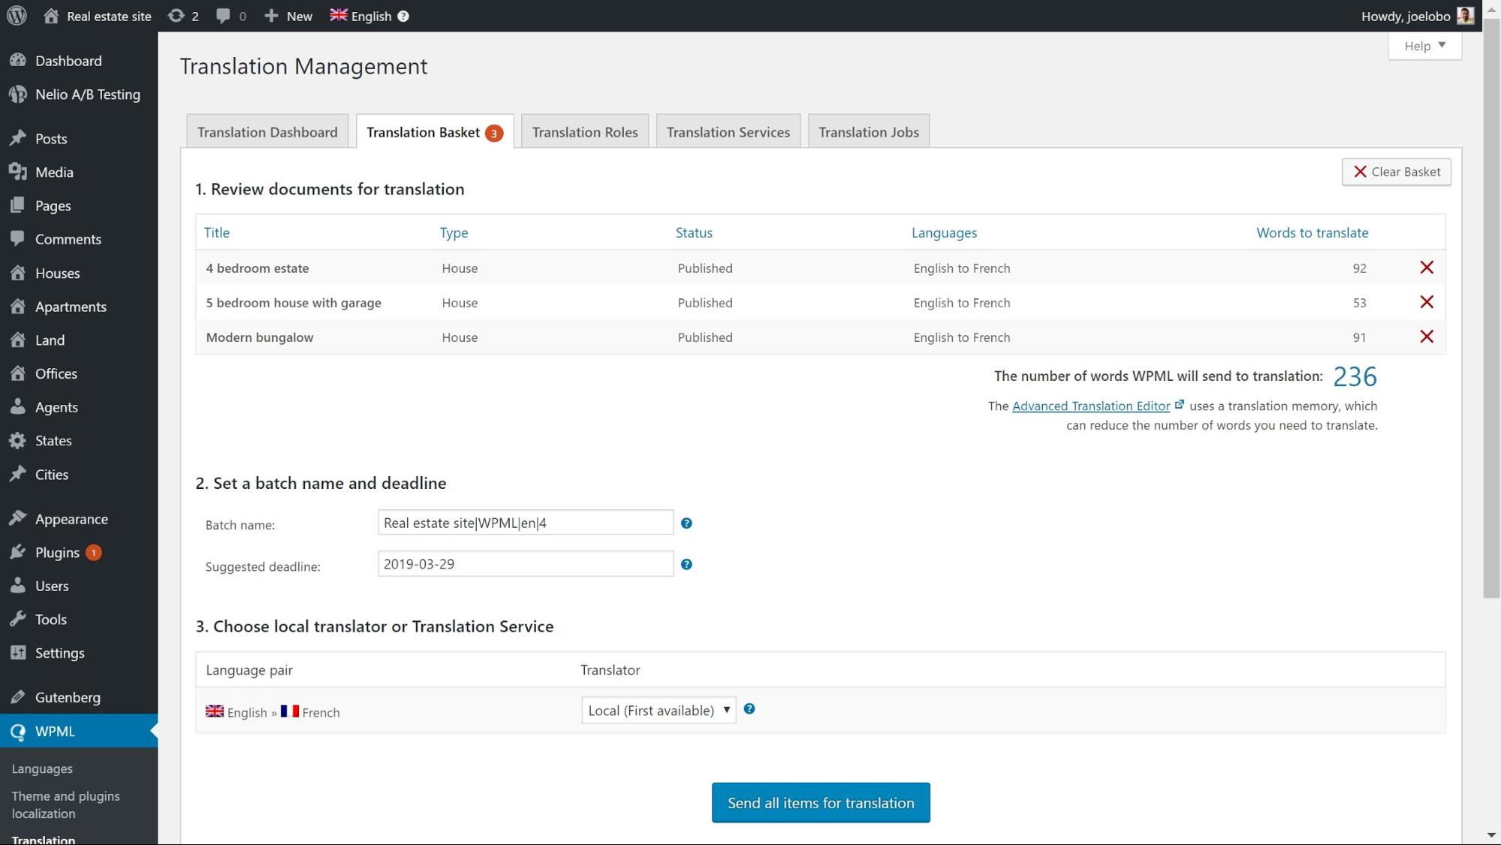Click the translator help question icon
The image size is (1501, 845).
point(749,709)
